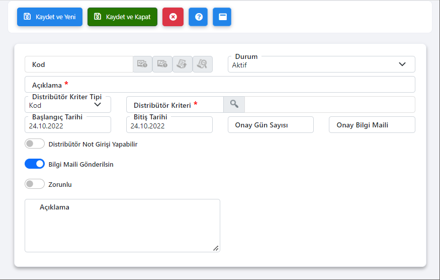This screenshot has width=440, height=280.
Task: Select the Başlangıç Tarihi date field
Action: point(67,126)
